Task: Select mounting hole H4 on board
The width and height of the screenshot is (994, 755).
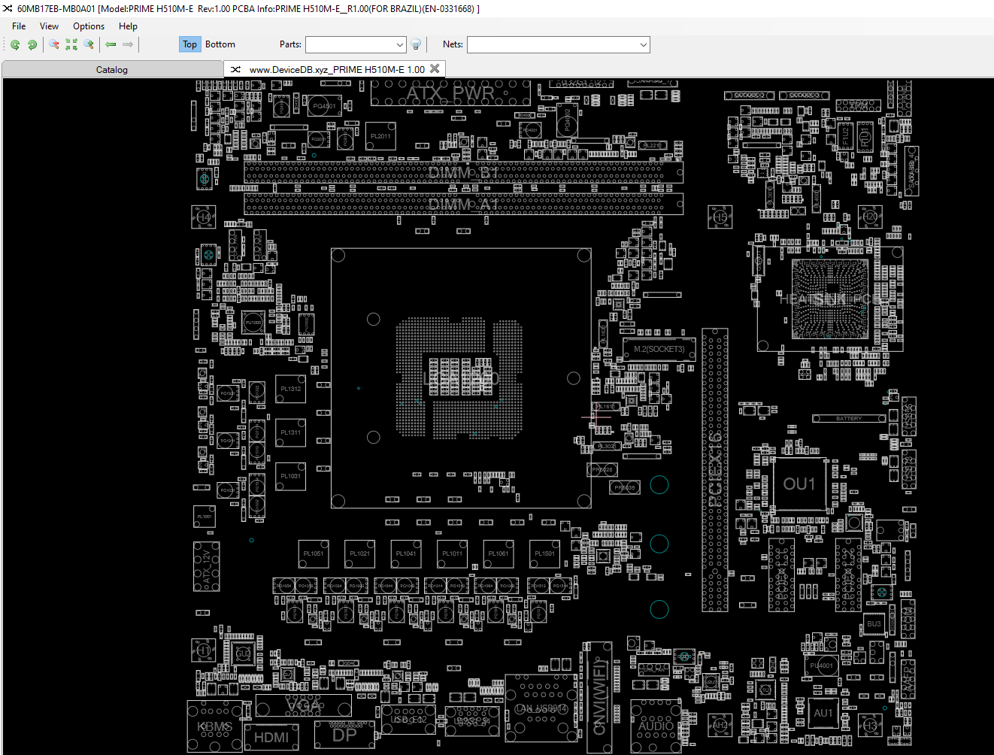Action: coord(203,217)
